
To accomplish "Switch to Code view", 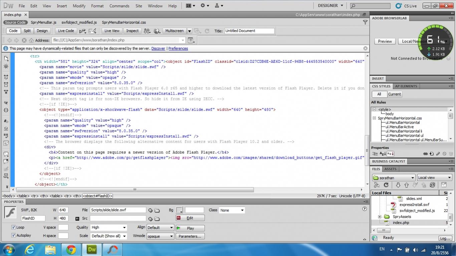I will coord(13,31).
